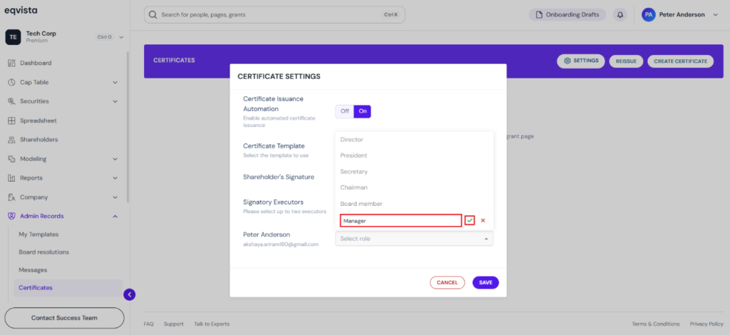Expand Securities submenu chevron
The height and width of the screenshot is (335, 730).
pyautogui.click(x=115, y=101)
